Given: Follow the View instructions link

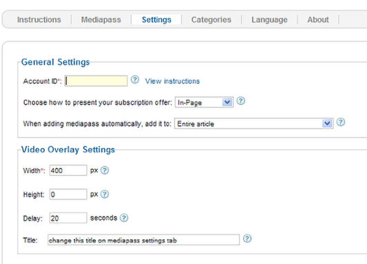Looking at the screenshot, I should (172, 81).
